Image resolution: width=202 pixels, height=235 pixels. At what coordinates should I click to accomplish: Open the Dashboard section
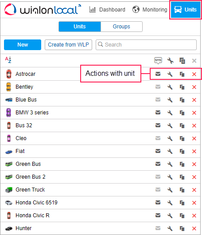[x=107, y=10]
